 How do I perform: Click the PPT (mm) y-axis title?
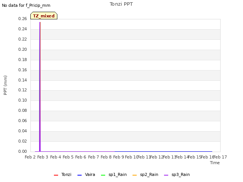pyautogui.click(x=5, y=85)
